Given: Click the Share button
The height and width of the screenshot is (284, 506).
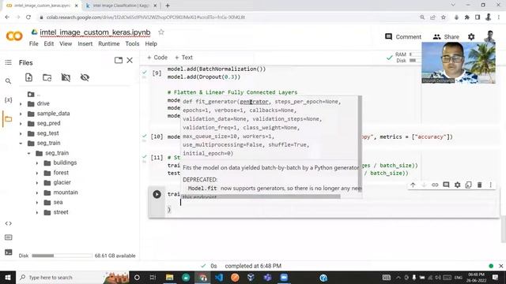Looking at the screenshot, I should [446, 37].
